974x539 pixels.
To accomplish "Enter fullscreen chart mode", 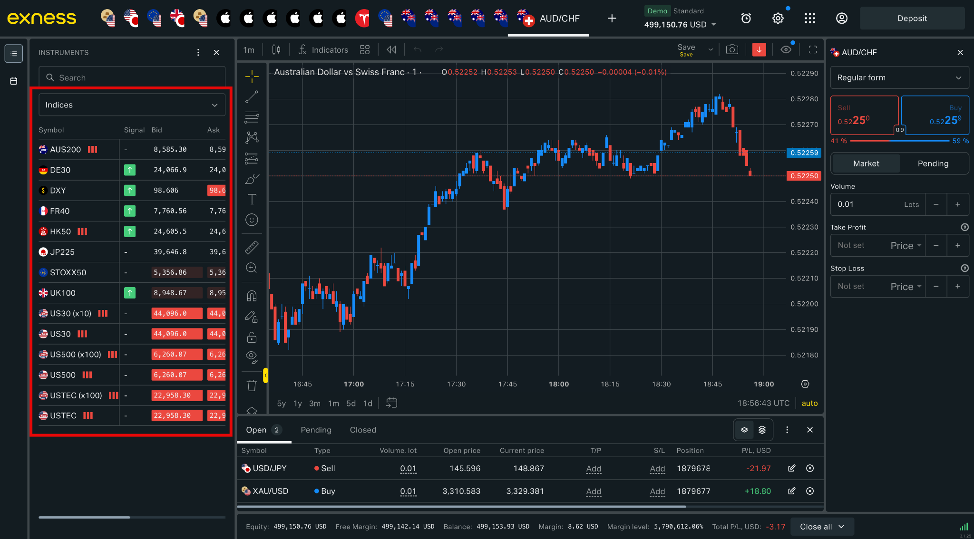I will (813, 49).
